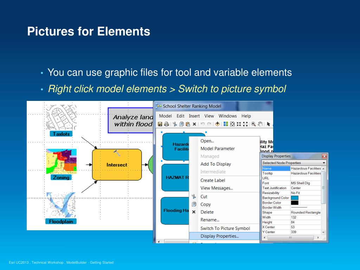Select Display Properties... menu entry
The image size is (360, 270).
(x=224, y=236)
